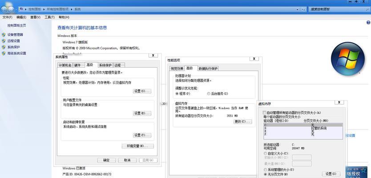Image resolution: width=371 pixels, height=178 pixels.
Task: Click the 3551 MB total paging size value
Action: tap(232, 116)
